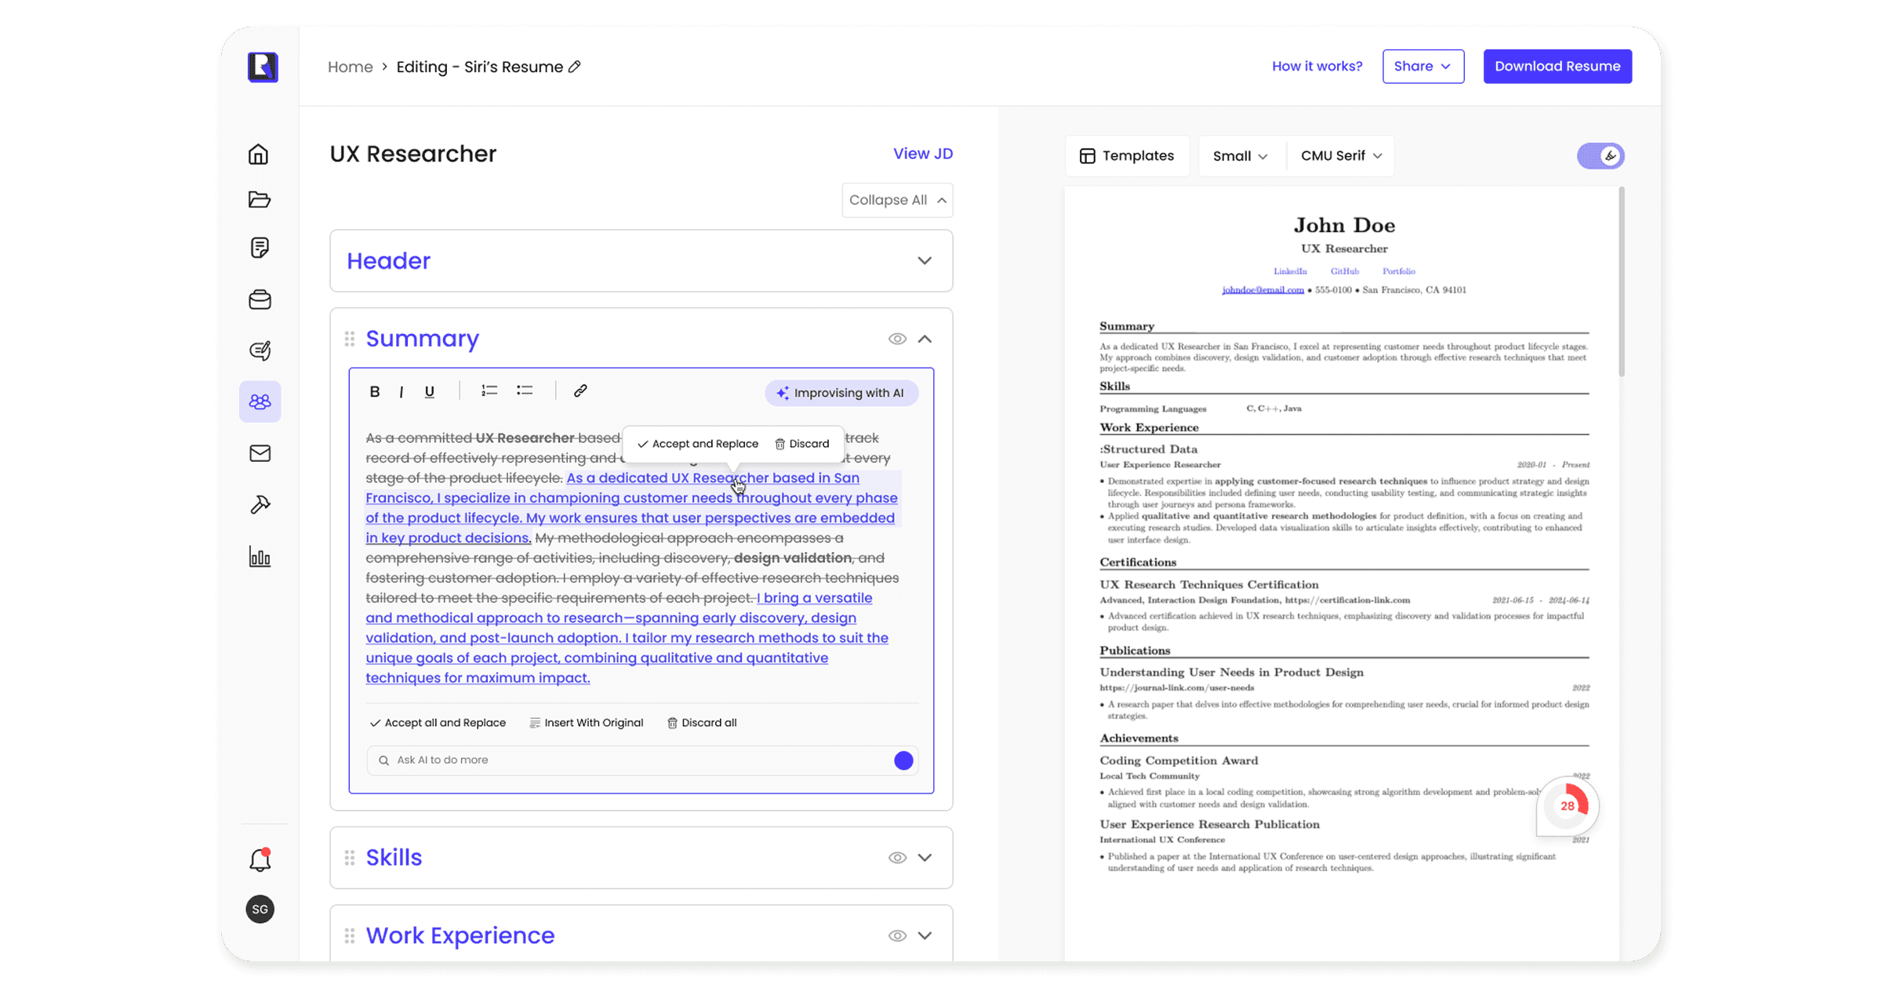Open the GitHub link in resume preview
The width and height of the screenshot is (1882, 988).
(x=1344, y=271)
